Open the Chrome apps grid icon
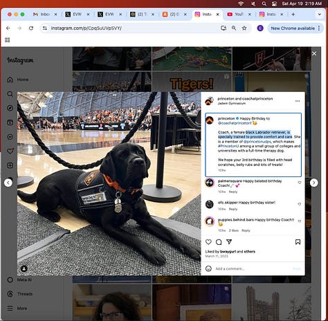This screenshot has width=328, height=321. click(8, 40)
